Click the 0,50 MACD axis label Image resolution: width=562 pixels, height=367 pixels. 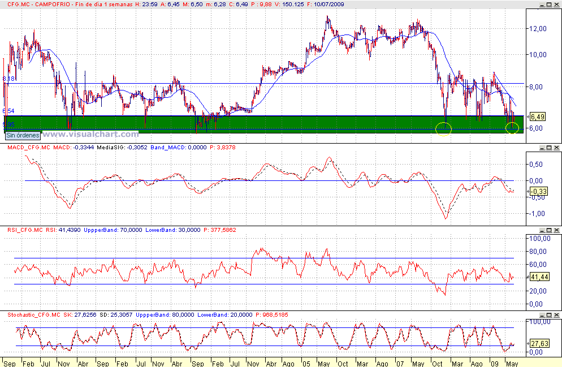(536, 164)
